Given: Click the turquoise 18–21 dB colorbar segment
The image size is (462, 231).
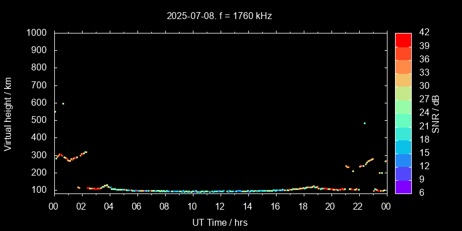Looking at the screenshot, I should 403,133.
